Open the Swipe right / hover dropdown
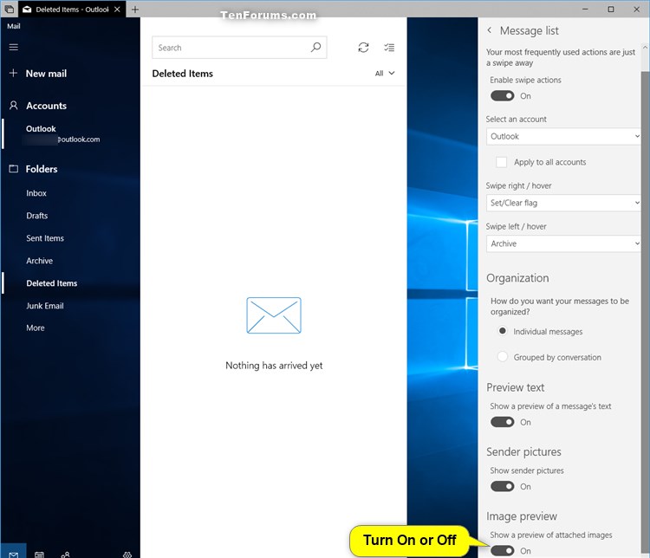The width and height of the screenshot is (650, 558). tap(563, 203)
